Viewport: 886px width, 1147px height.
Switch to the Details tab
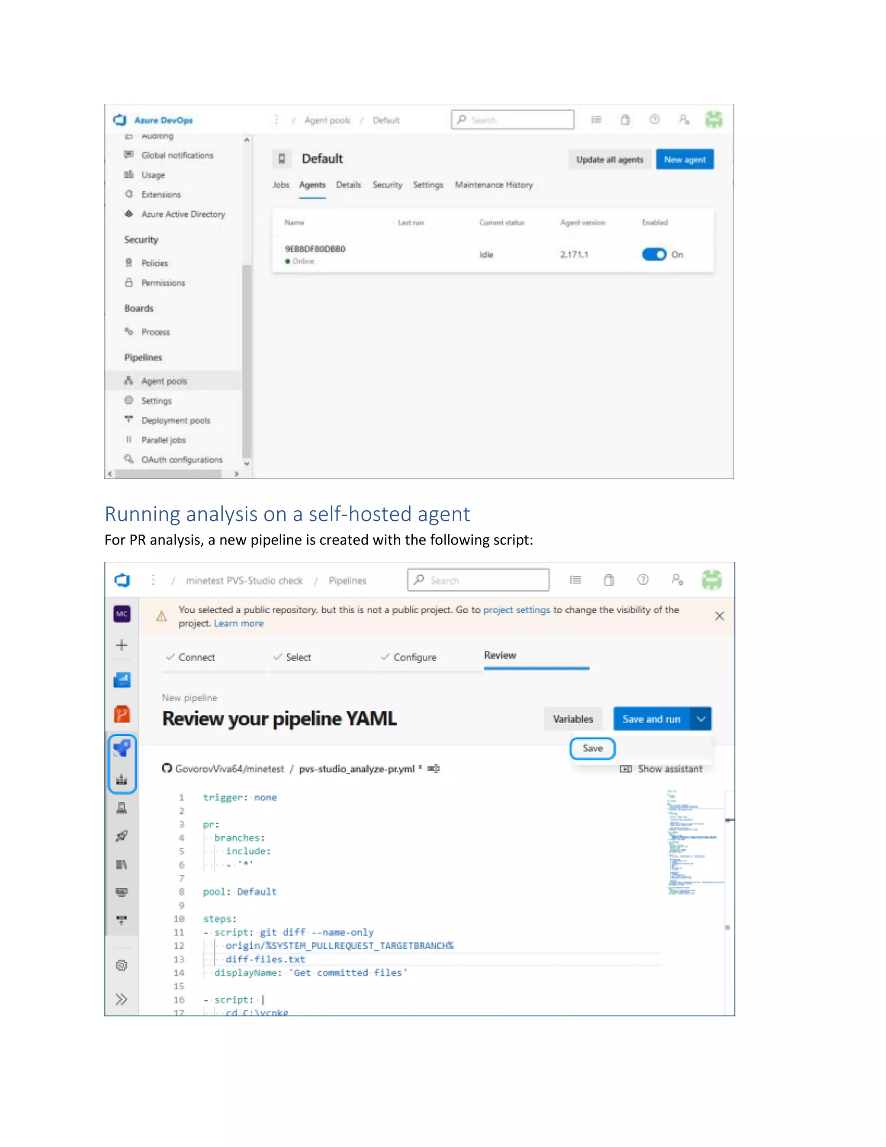pos(349,185)
